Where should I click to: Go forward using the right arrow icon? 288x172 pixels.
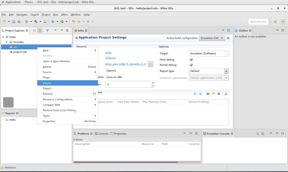(88, 22)
